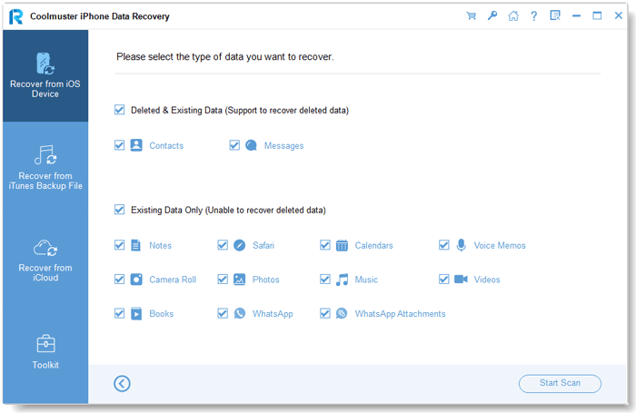Click the key registration icon

click(x=492, y=15)
